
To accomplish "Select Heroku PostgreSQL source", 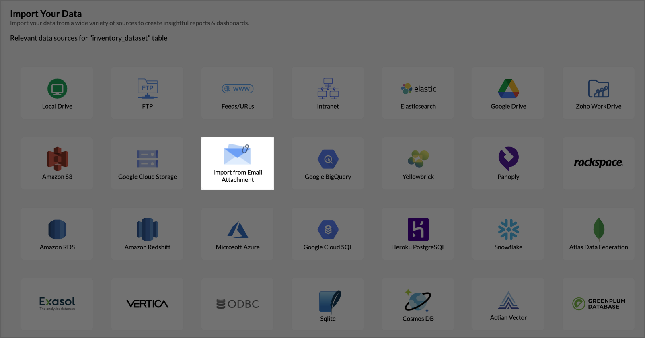I will [418, 234].
